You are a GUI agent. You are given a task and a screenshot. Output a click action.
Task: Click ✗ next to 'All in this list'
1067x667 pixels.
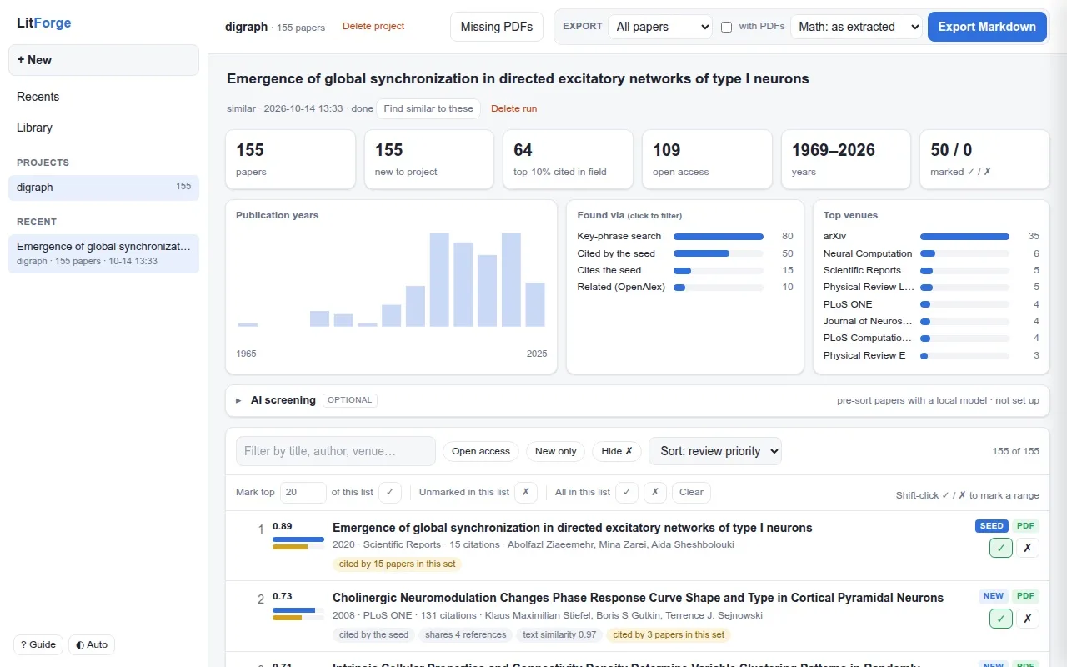click(x=655, y=492)
